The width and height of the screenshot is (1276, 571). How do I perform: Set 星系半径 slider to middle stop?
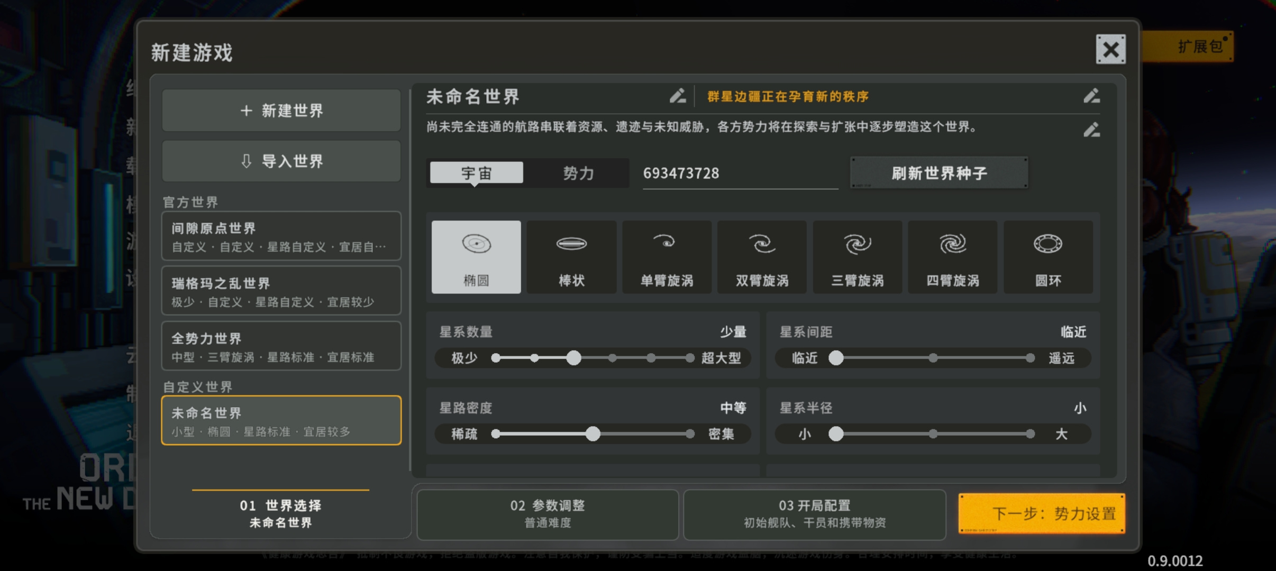(933, 434)
